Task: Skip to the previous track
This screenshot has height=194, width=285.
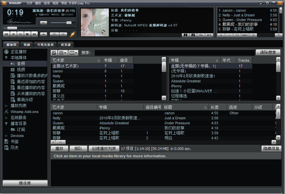Action: [6, 34]
